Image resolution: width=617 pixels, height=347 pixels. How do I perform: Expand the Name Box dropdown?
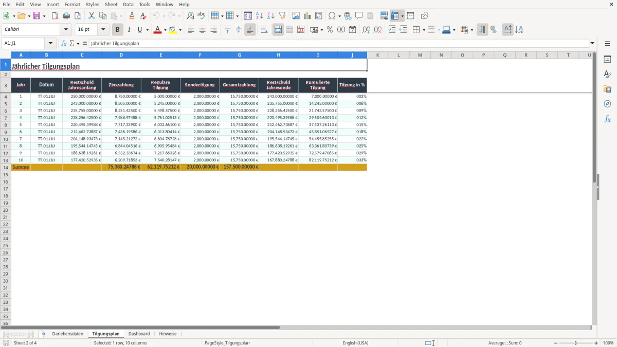tap(50, 44)
